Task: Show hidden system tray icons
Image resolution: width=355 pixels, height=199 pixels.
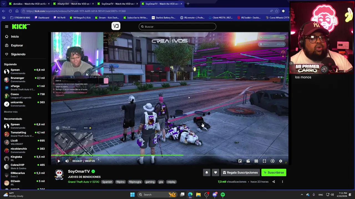Action: pyautogui.click(x=302, y=195)
